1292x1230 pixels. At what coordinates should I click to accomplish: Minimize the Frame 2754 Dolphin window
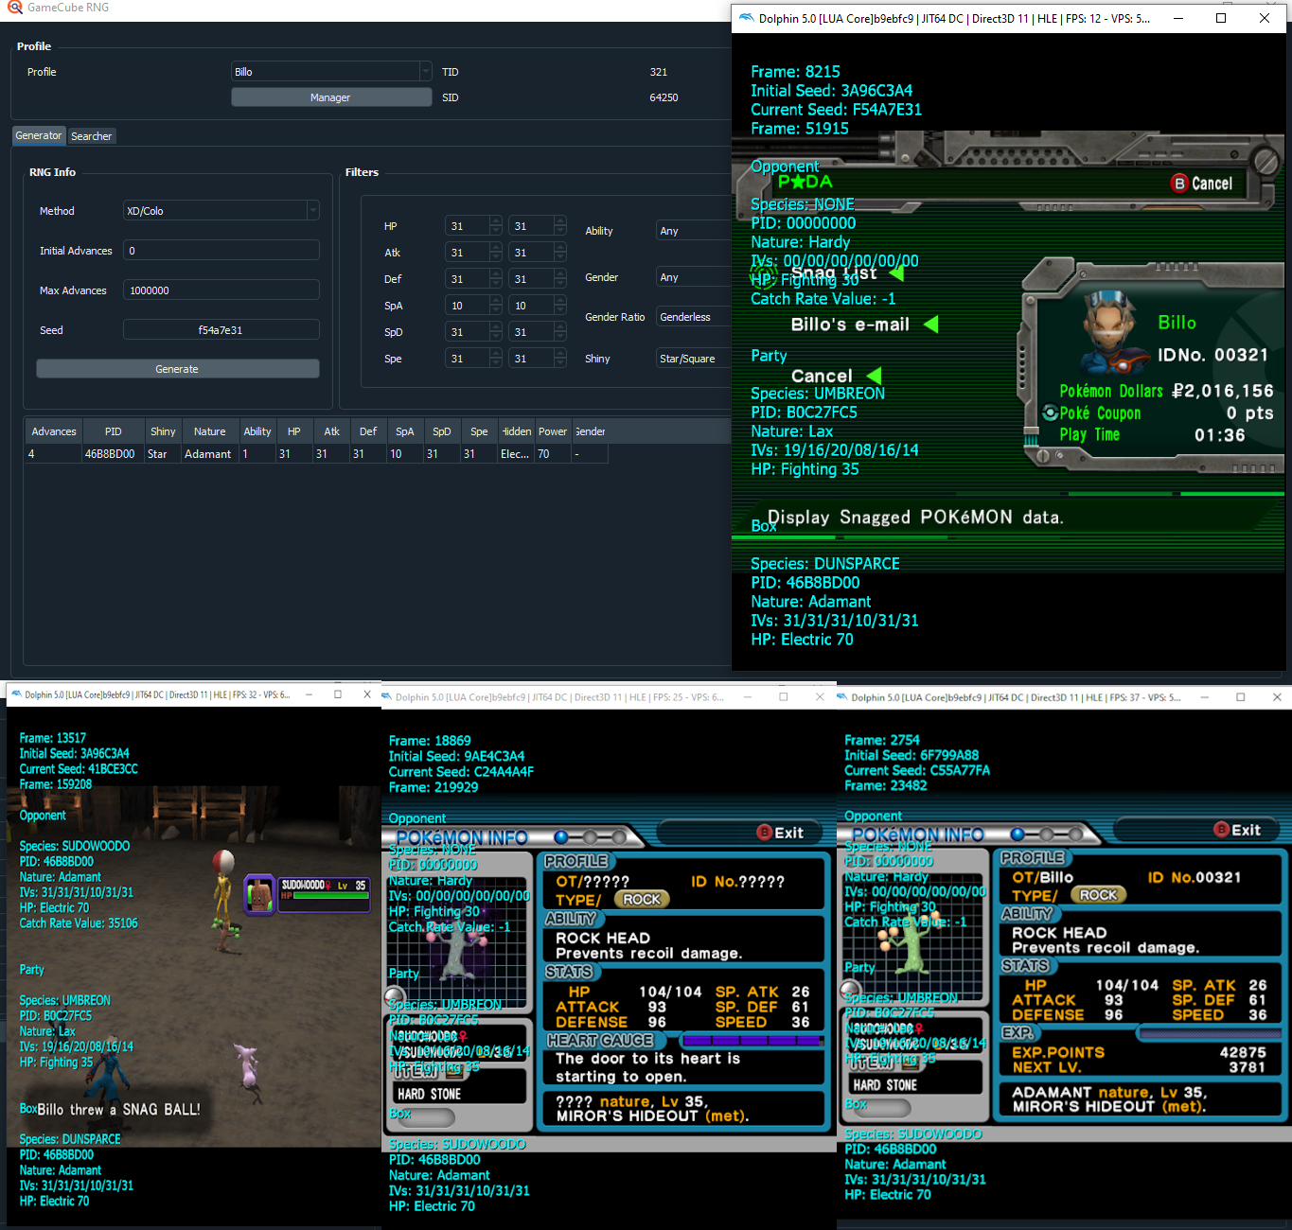[1204, 697]
